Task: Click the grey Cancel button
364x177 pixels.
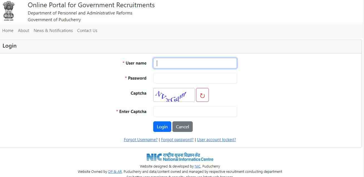Action: [182, 127]
